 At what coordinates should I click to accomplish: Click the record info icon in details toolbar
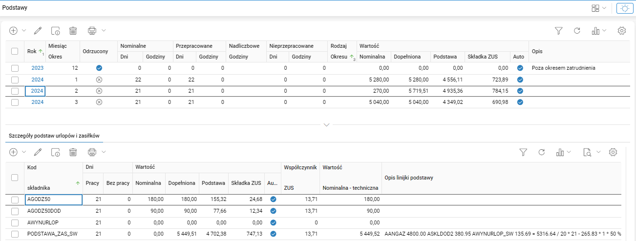point(55,152)
